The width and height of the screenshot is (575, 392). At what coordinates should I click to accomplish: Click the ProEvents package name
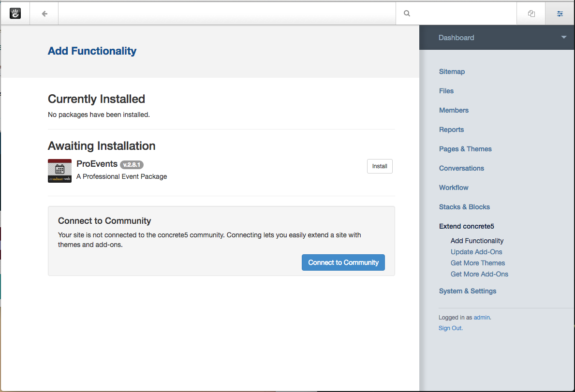coord(97,164)
